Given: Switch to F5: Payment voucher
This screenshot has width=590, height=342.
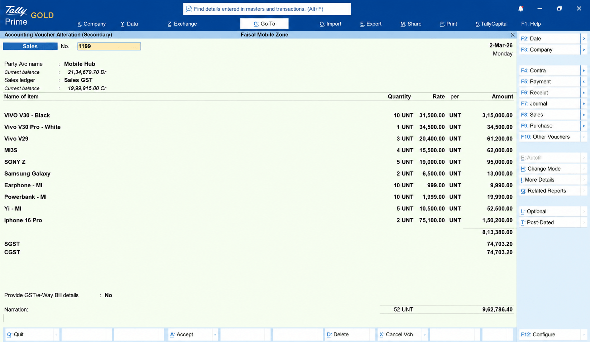Looking at the screenshot, I should (x=550, y=82).
